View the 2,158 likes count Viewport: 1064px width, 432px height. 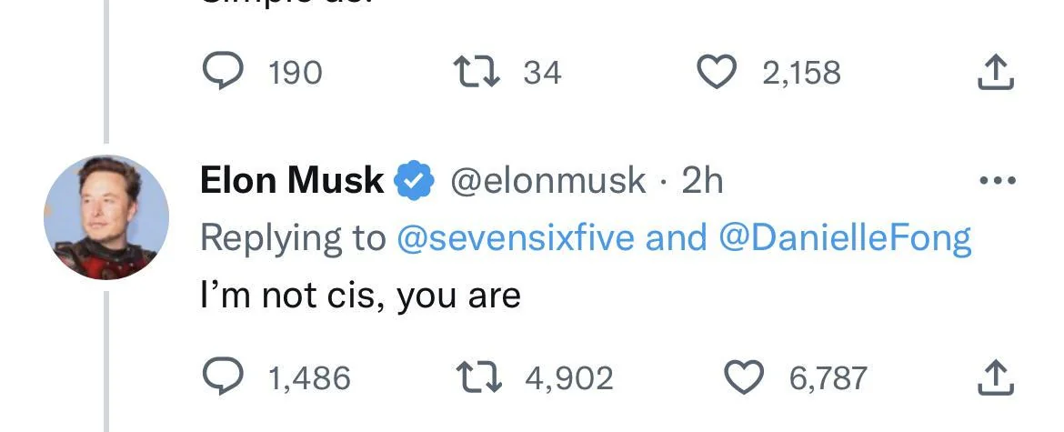click(x=801, y=74)
